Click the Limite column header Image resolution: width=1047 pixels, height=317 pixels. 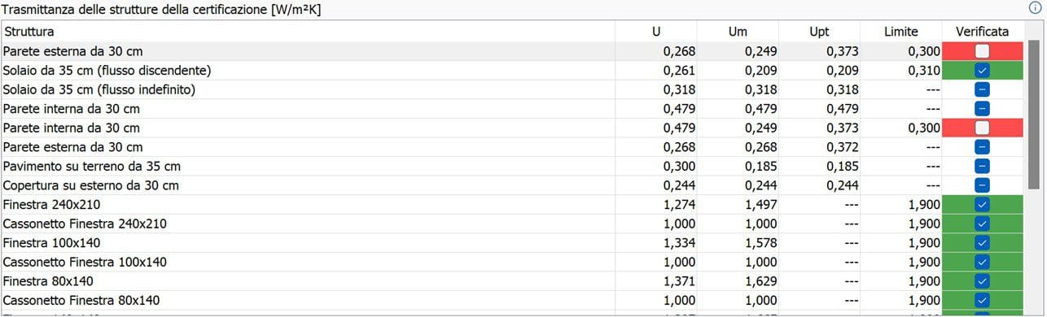(901, 32)
